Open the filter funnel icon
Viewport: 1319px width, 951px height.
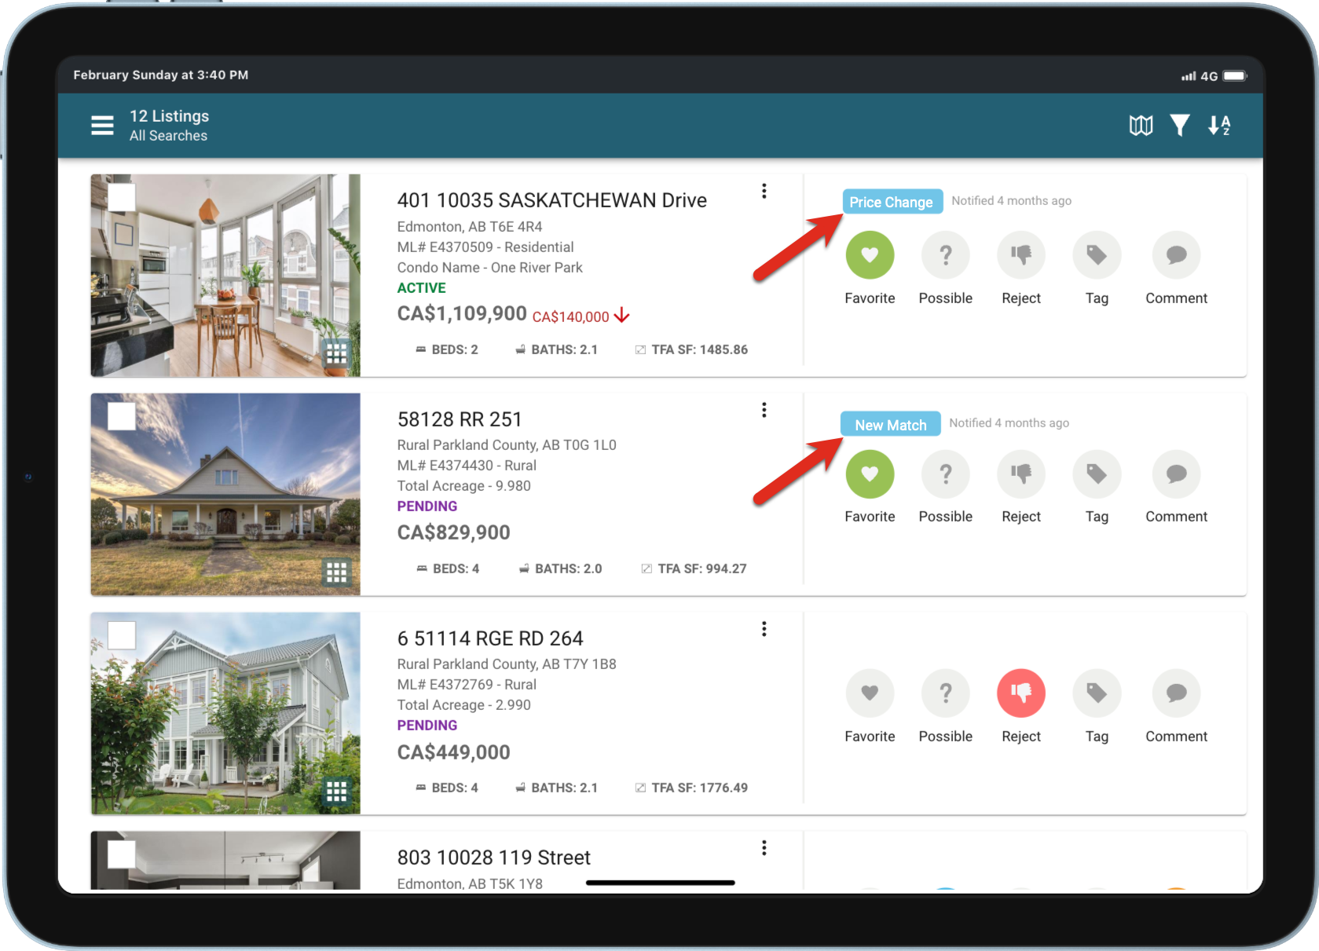click(x=1179, y=125)
